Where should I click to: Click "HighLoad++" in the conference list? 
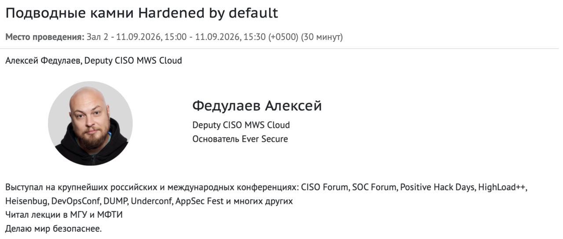tap(502, 188)
